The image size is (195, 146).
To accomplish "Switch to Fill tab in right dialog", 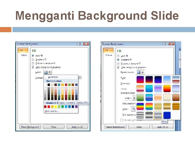I will point(108,50).
